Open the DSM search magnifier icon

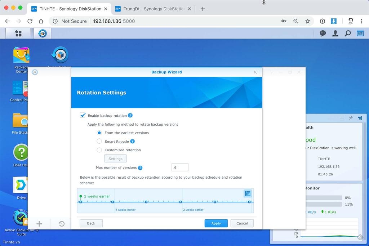pyautogui.click(x=348, y=33)
